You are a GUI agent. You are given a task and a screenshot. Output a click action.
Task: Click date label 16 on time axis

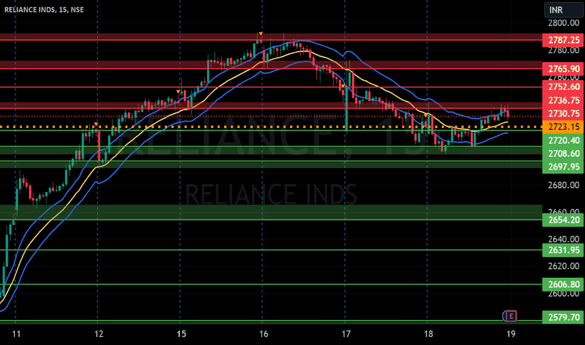click(x=264, y=334)
